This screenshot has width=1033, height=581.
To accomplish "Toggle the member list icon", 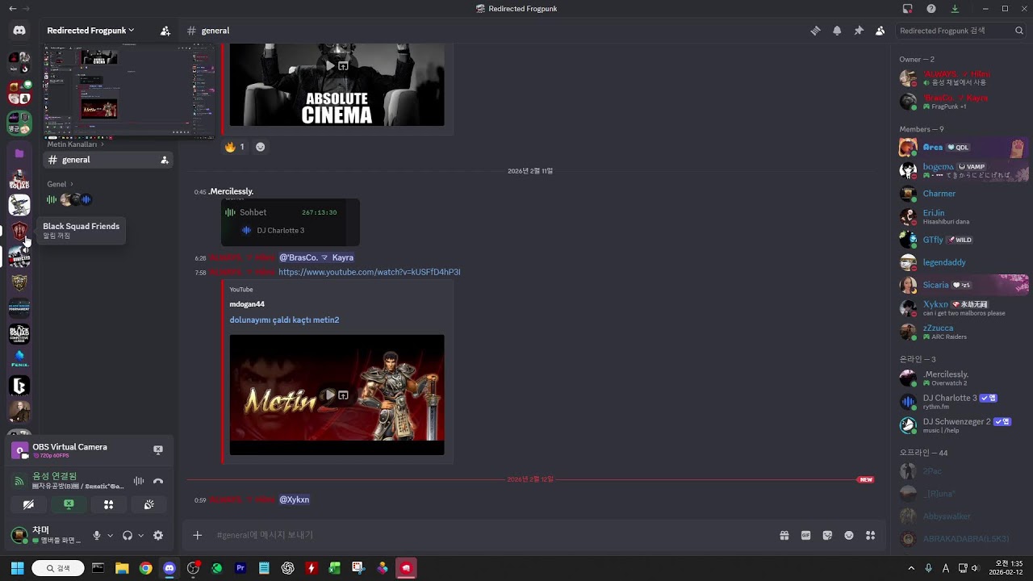I will point(880,31).
